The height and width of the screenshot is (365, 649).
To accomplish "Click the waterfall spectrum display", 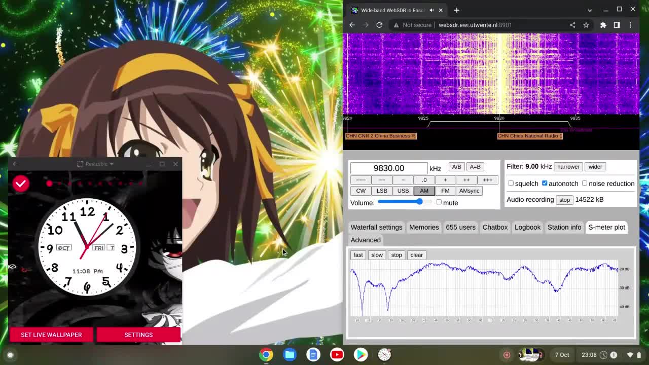I will tap(491, 74).
